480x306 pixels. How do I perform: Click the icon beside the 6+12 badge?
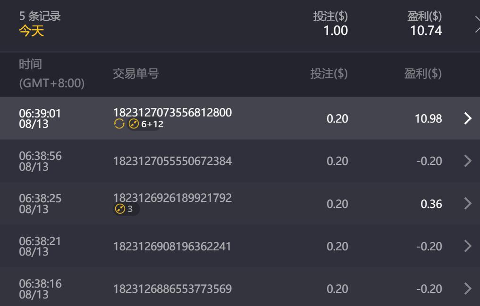tap(134, 124)
